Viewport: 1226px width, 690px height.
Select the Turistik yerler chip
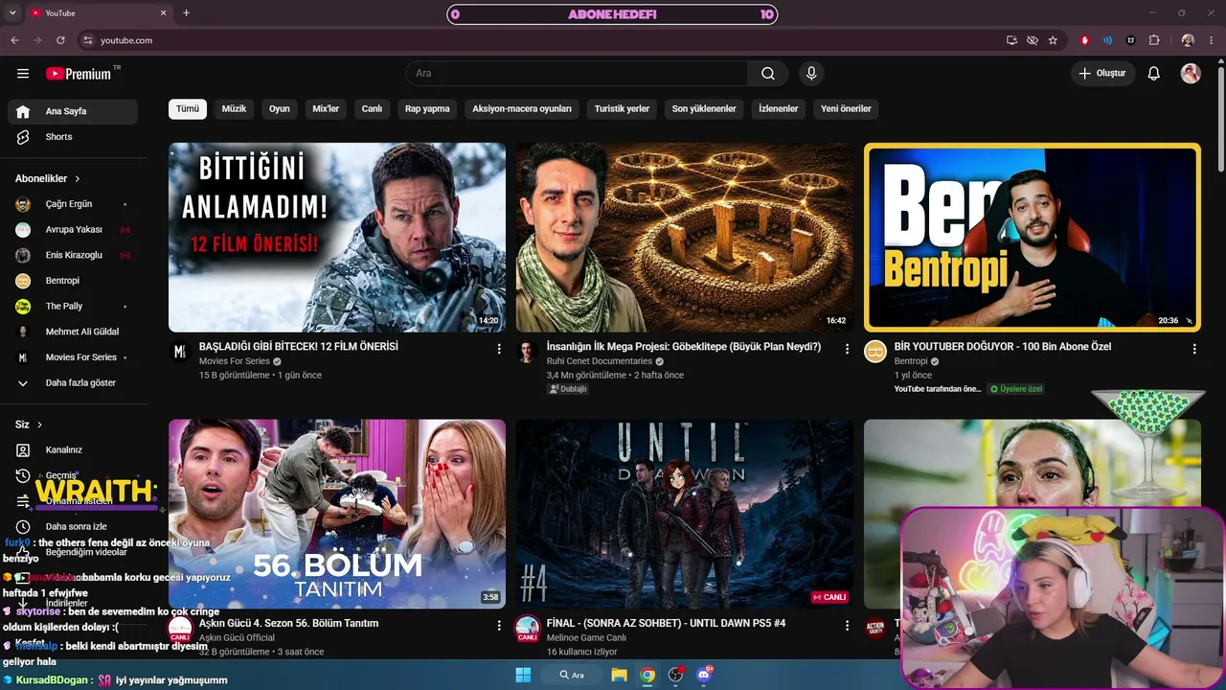[622, 109]
